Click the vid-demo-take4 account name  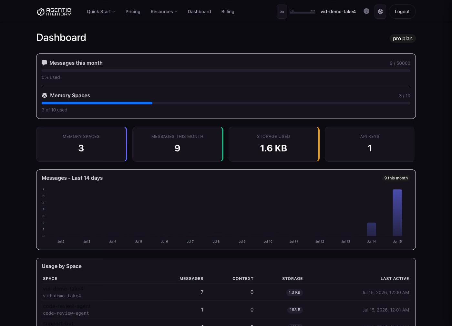[x=338, y=12]
